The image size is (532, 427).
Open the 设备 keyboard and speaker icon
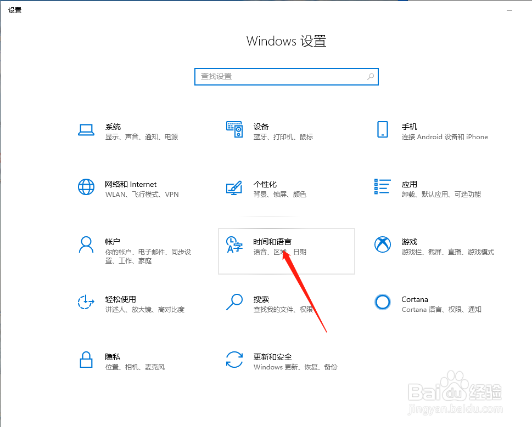tap(234, 129)
